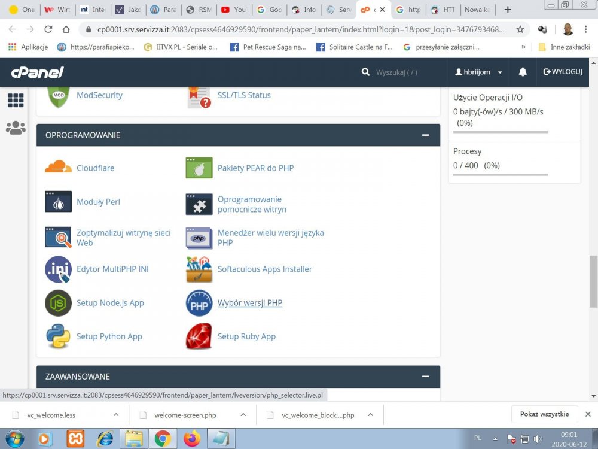
Task: Open the IITVX.PL Seriale bookmark
Action: pyautogui.click(x=181, y=47)
